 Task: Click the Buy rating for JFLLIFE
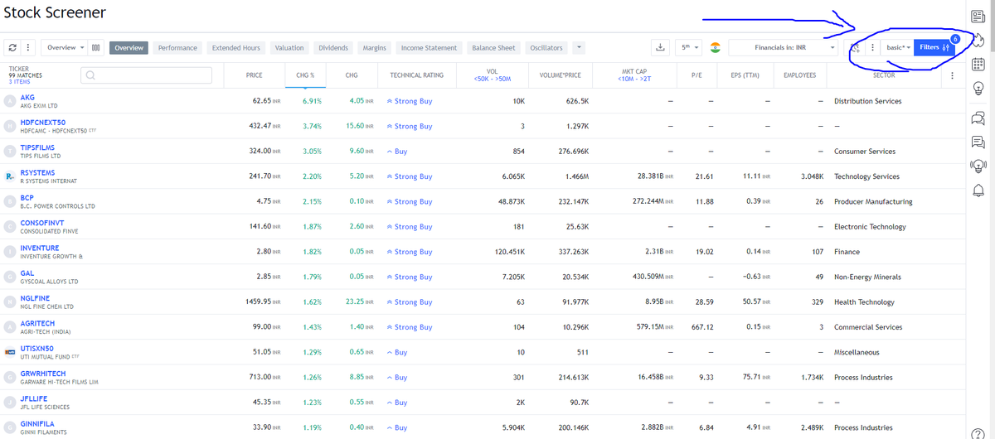coord(397,403)
